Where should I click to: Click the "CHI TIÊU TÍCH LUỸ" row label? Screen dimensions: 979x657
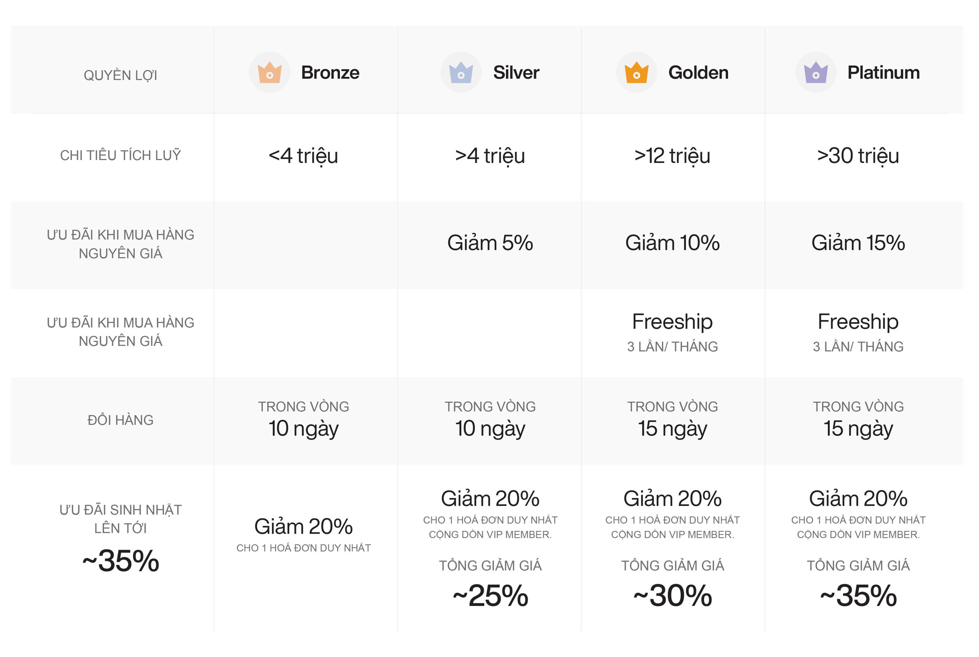(x=120, y=155)
